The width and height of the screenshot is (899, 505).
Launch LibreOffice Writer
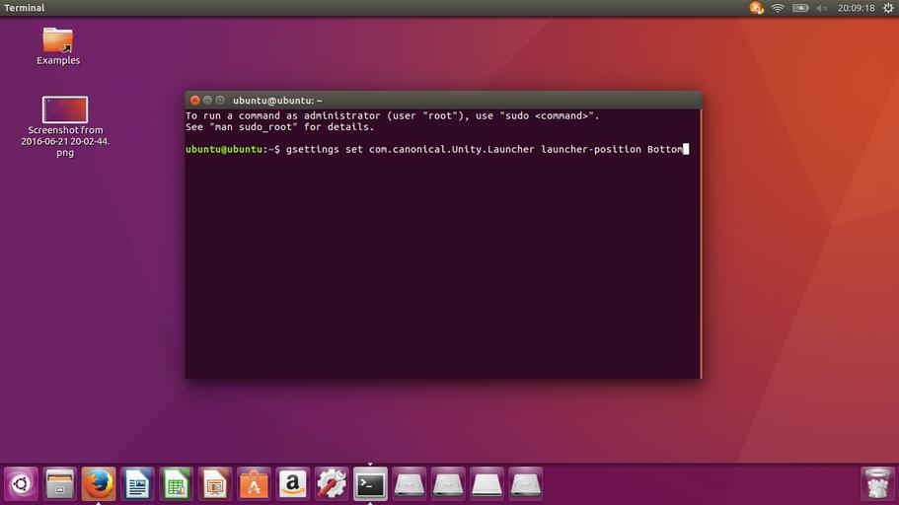[x=137, y=484]
